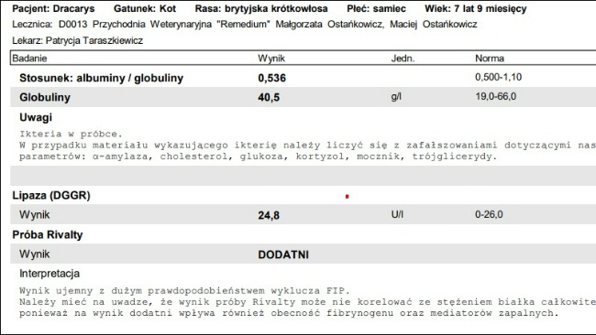Click the reference range '0,500-1,10'
The width and height of the screenshot is (596, 335).
498,77
